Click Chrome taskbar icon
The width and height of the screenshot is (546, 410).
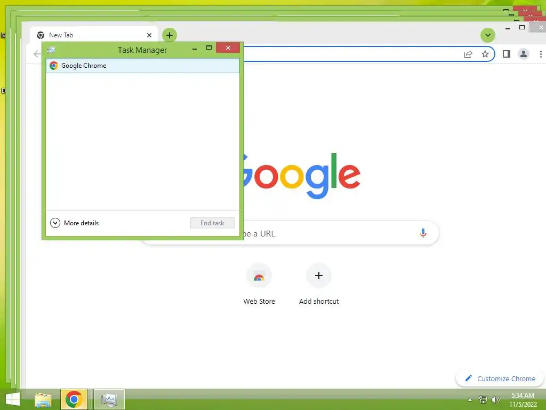pyautogui.click(x=74, y=399)
